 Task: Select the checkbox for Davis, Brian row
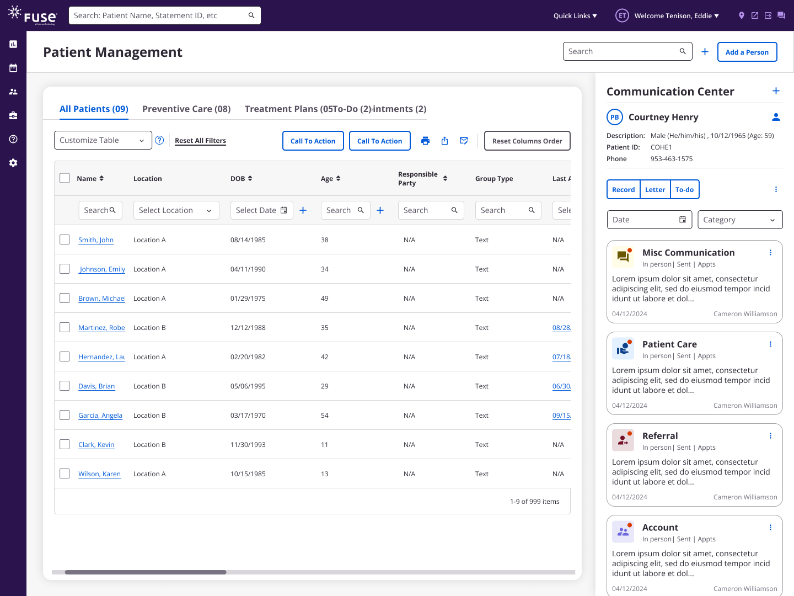coord(65,386)
